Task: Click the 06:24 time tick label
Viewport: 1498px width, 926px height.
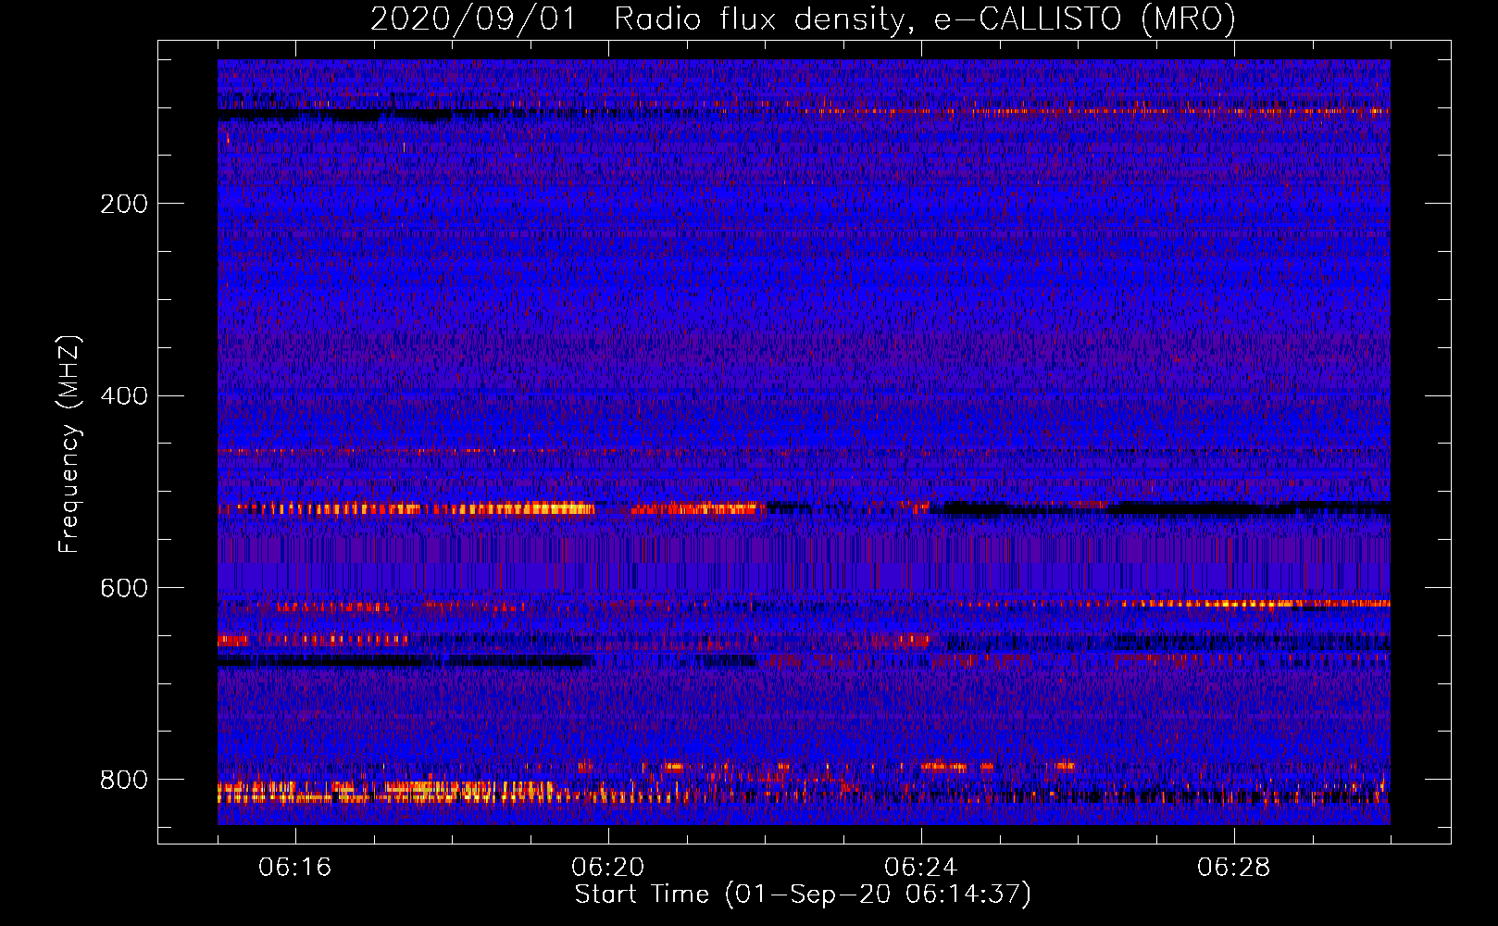Action: (921, 868)
